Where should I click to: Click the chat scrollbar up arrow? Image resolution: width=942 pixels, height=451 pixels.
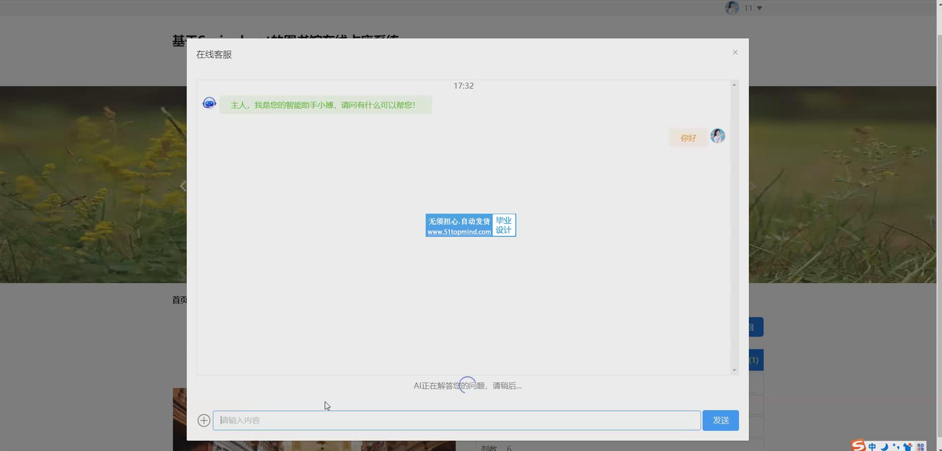[734, 85]
